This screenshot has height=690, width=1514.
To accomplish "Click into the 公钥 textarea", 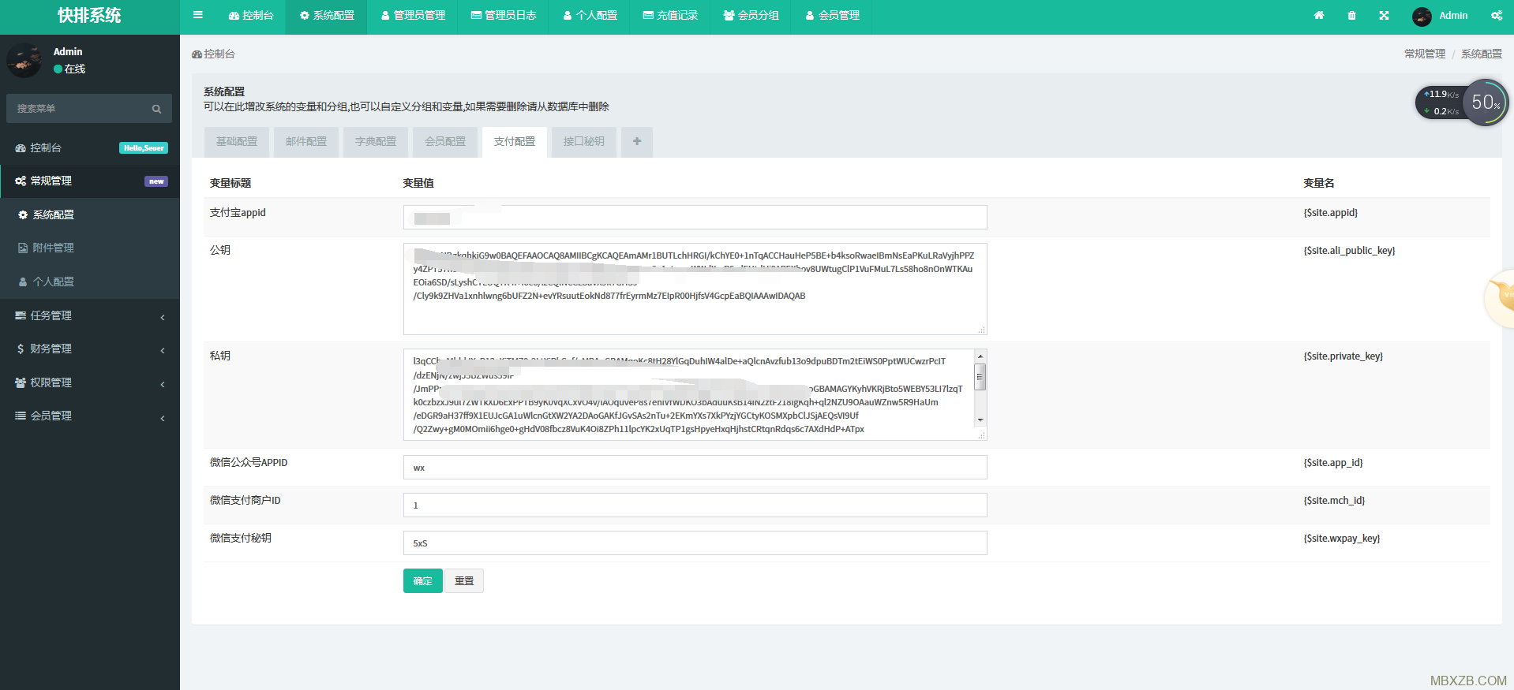I will 695,289.
